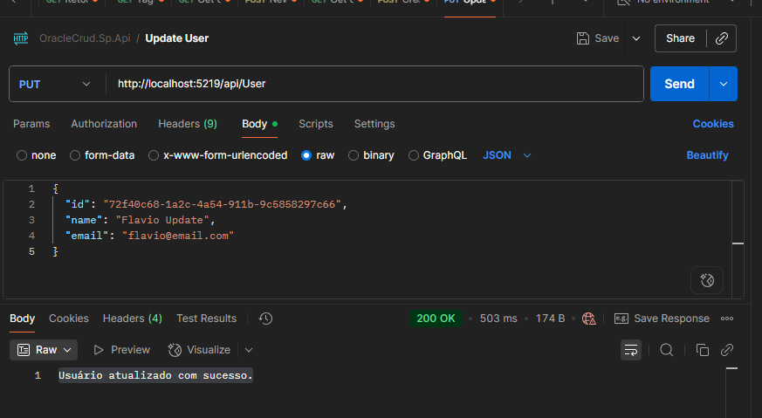Copy the request link next to Share
762x418 pixels.
(721, 38)
